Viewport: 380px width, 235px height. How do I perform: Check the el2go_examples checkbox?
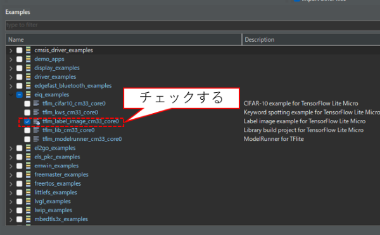pyautogui.click(x=20, y=148)
